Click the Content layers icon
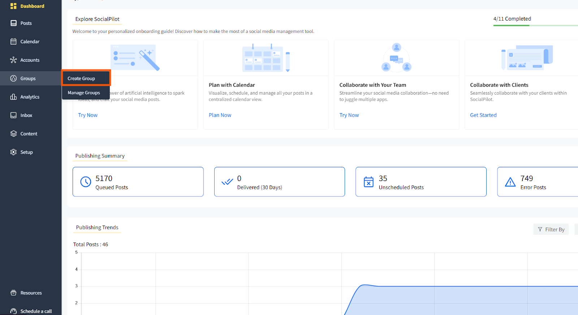The width and height of the screenshot is (578, 315). point(13,134)
